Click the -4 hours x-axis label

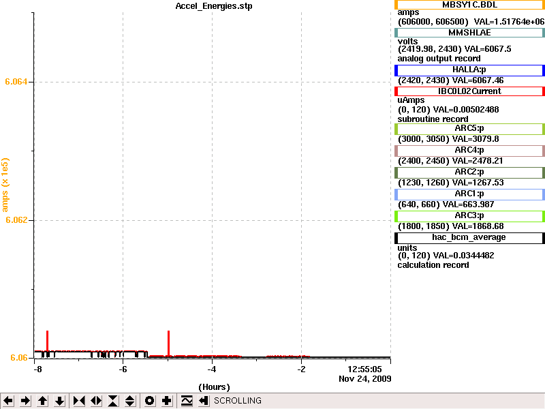click(212, 369)
